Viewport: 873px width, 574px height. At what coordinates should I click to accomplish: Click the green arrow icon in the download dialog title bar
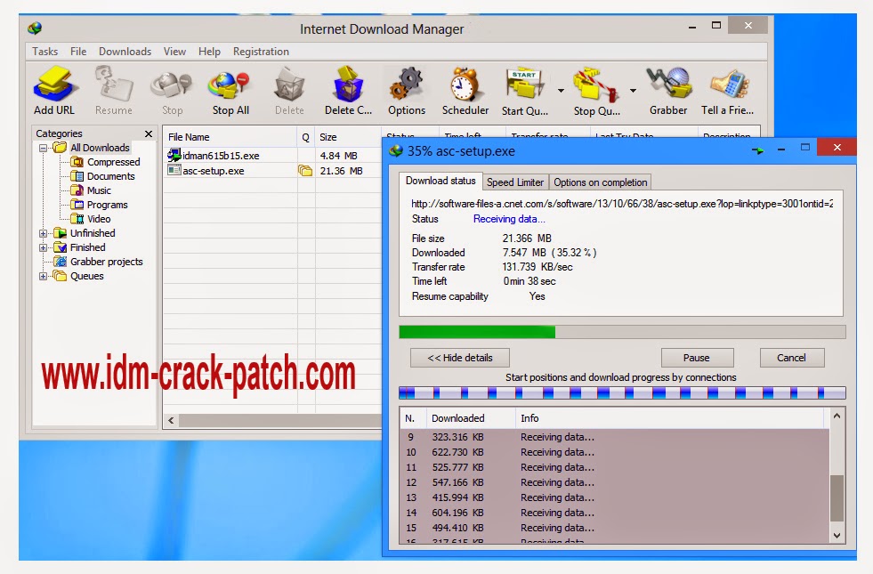(x=757, y=150)
